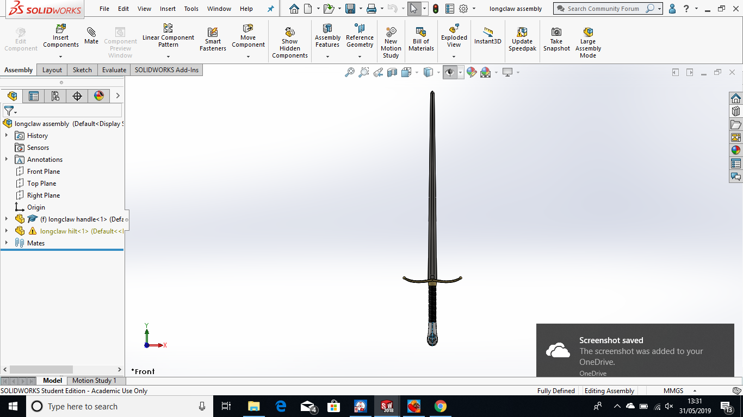Expand the longcaw handle component node
743x417 pixels.
pos(7,219)
